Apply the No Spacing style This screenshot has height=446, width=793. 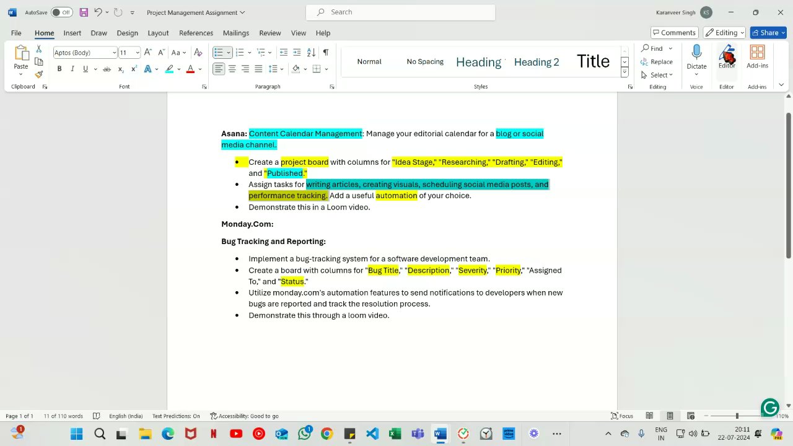425,61
